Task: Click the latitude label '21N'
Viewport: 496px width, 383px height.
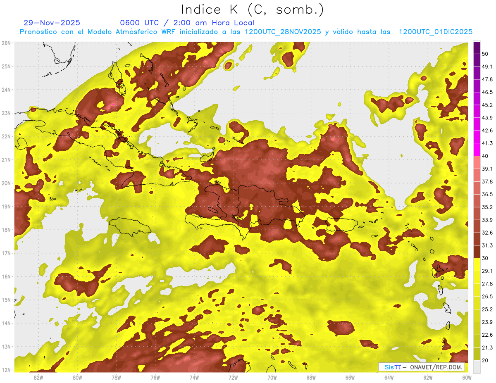Action: 7,159
